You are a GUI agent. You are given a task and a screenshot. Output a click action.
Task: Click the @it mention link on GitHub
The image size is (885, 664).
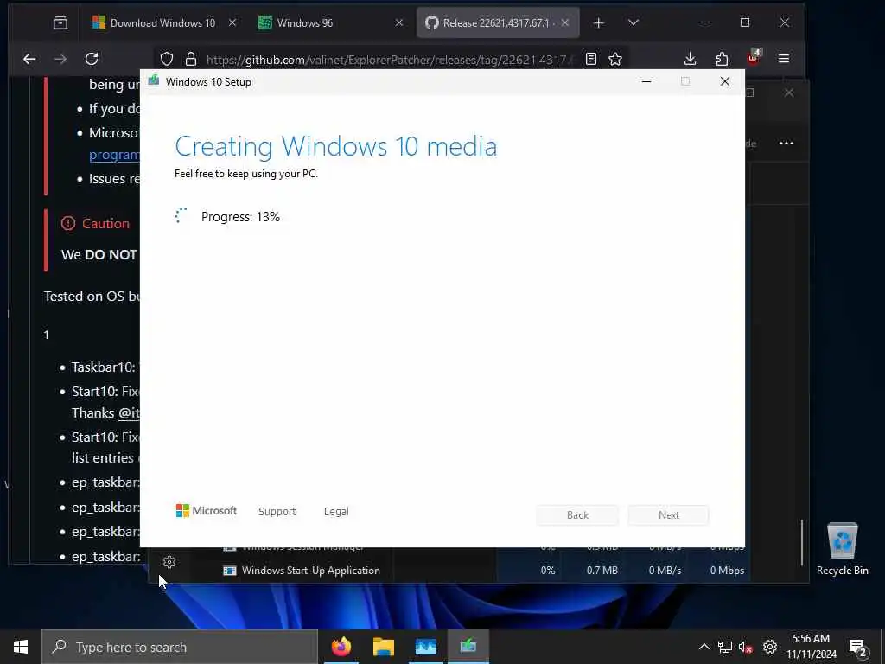coord(130,412)
